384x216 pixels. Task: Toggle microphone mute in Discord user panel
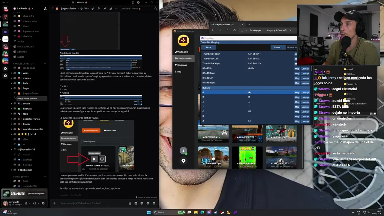(x=26, y=203)
